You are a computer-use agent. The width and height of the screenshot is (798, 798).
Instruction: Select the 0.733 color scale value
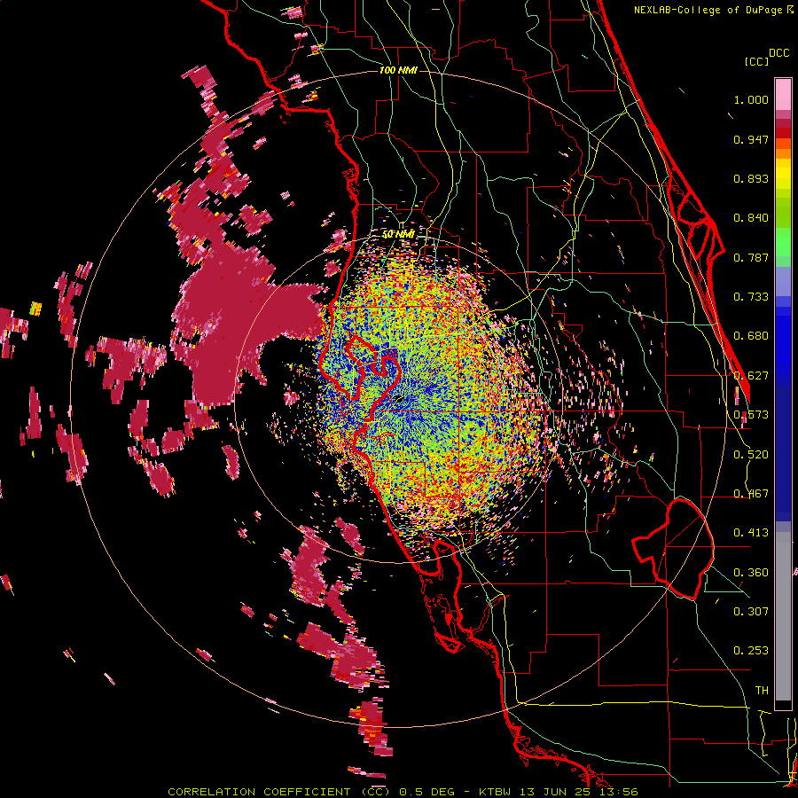tap(751, 297)
